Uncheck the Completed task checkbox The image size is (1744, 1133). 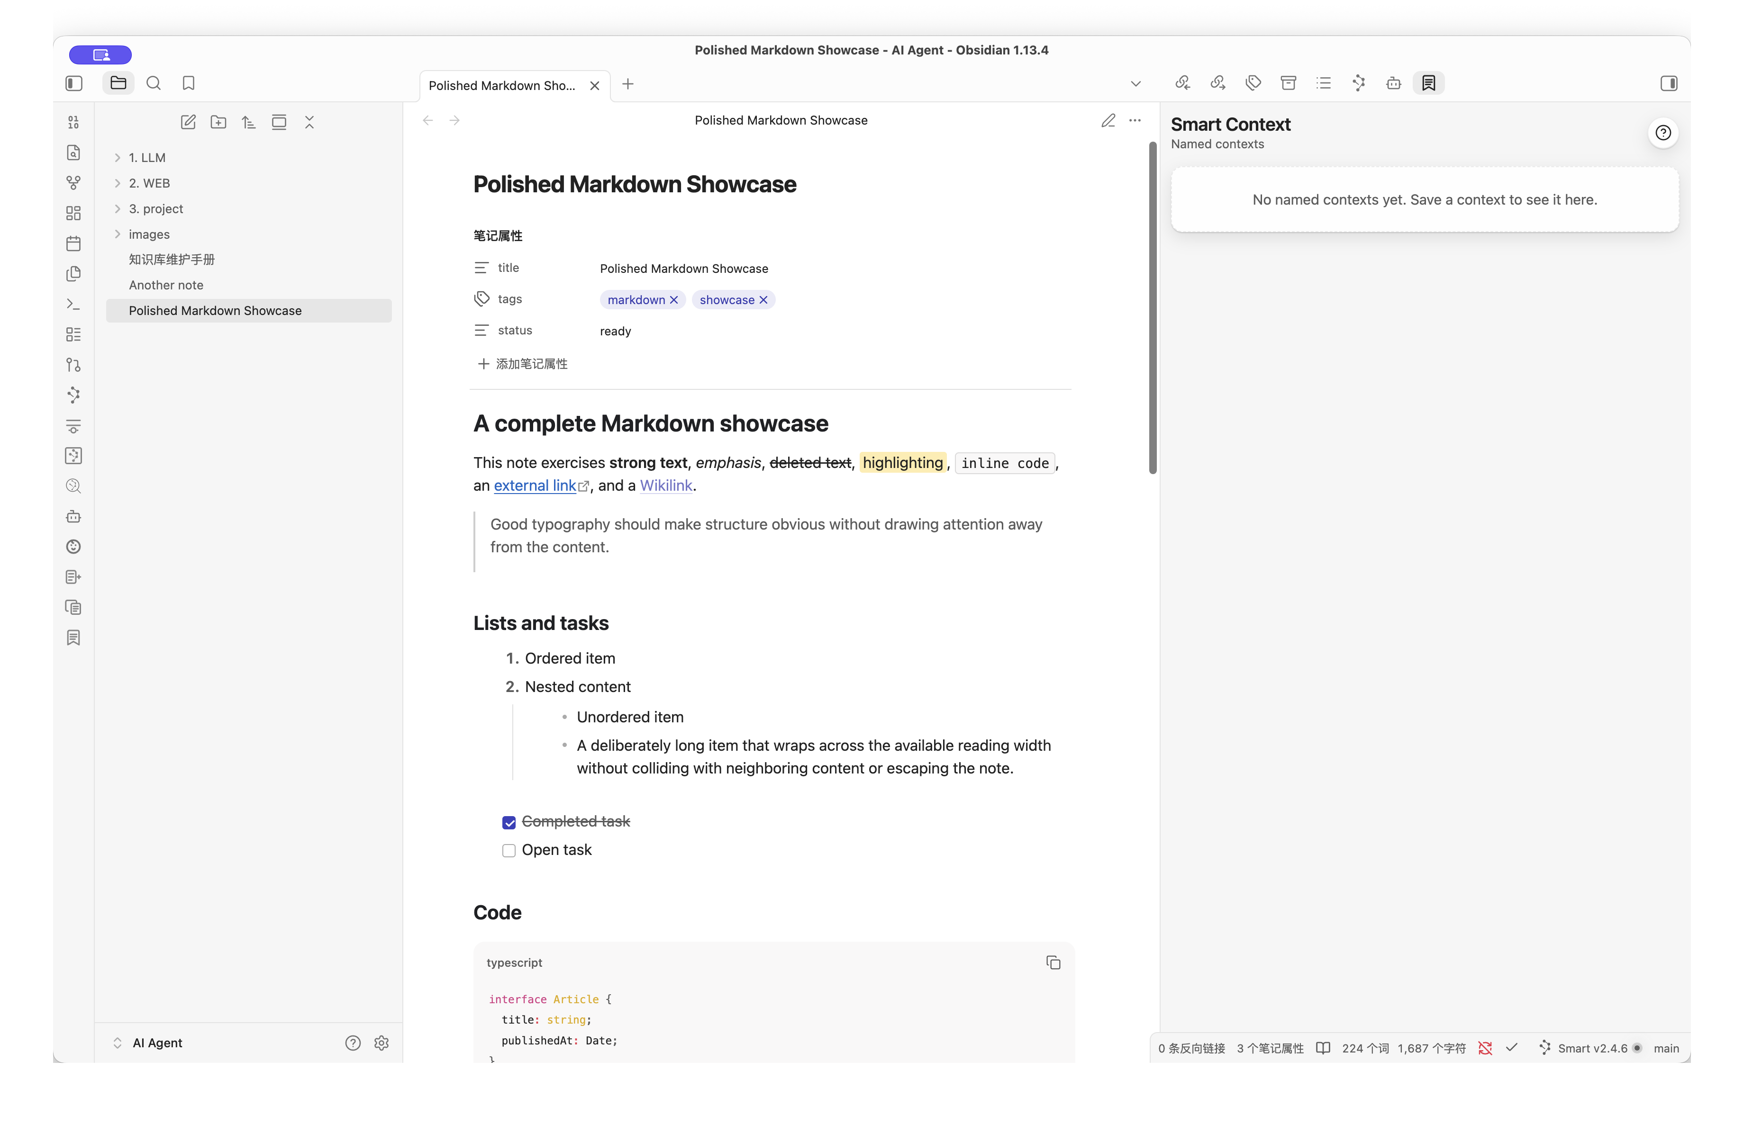509,822
